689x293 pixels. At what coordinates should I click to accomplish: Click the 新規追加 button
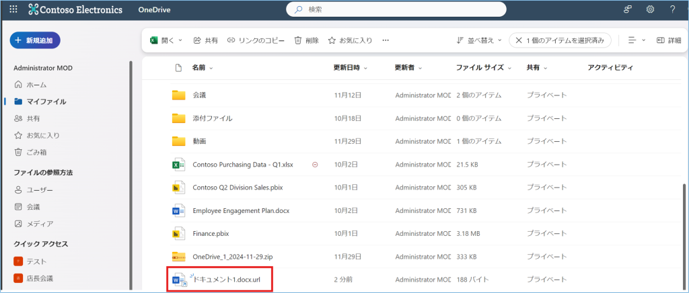pyautogui.click(x=35, y=40)
